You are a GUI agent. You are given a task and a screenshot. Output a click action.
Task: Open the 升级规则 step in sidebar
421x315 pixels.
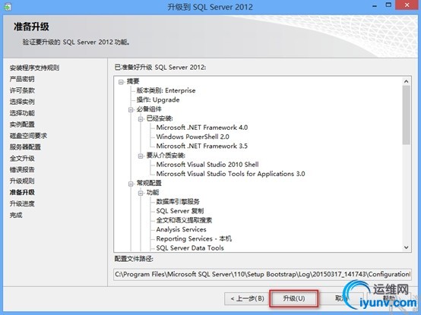(22, 181)
